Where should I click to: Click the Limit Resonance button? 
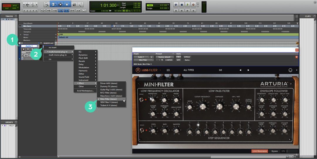click(259, 151)
